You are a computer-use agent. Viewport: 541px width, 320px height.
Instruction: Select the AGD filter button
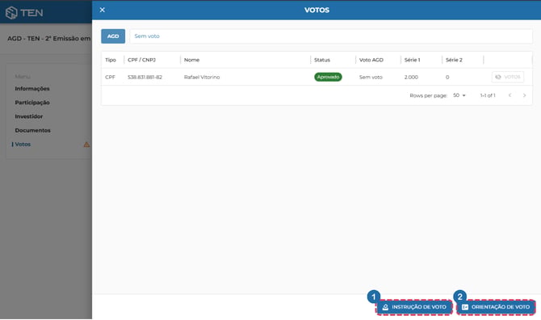tap(113, 36)
